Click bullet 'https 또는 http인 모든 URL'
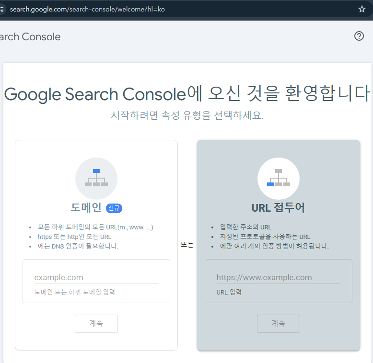Screen dimensions: 373x363 tap(74, 237)
